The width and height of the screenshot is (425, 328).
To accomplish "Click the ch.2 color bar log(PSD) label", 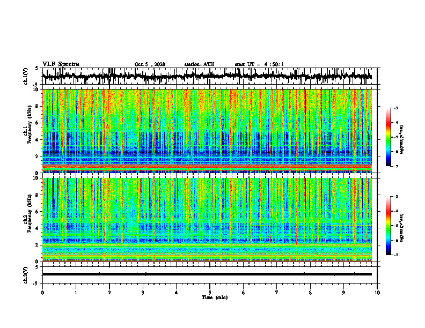I will click(x=402, y=228).
